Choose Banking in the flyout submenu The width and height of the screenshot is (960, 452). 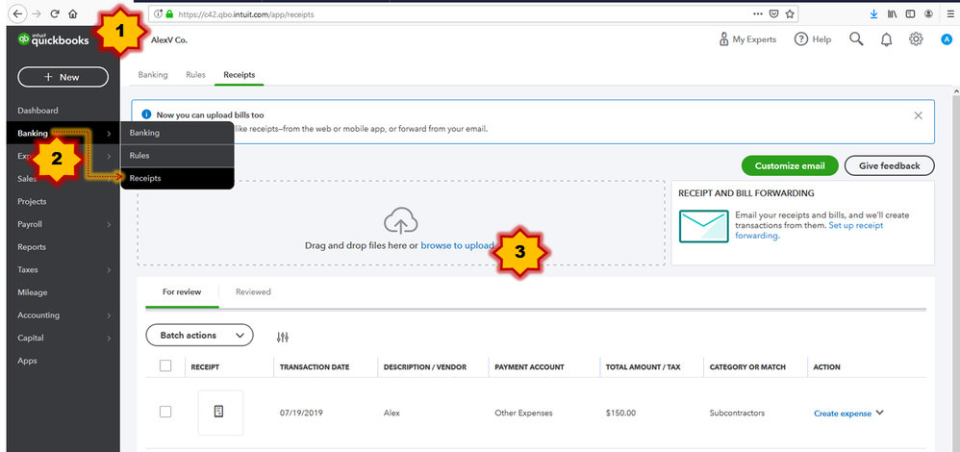[178, 133]
